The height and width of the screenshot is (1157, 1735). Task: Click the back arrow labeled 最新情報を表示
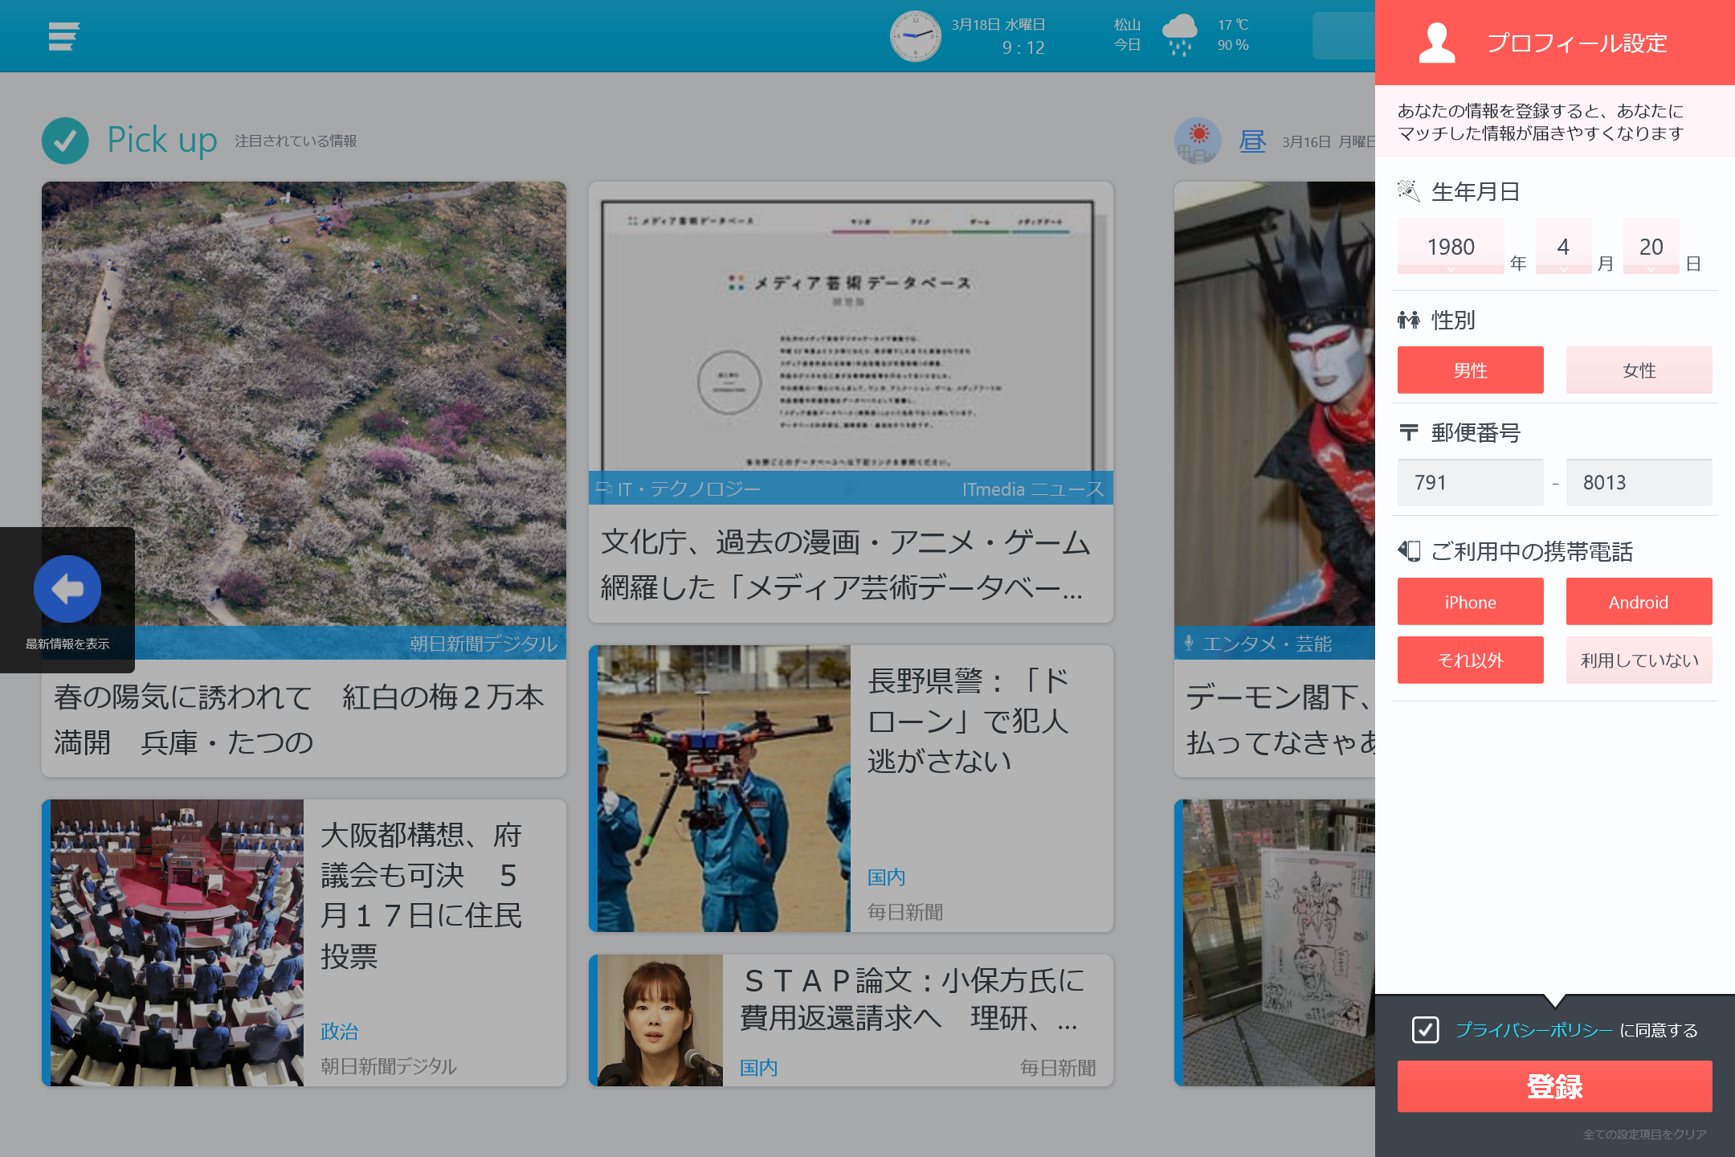(67, 589)
